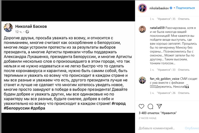Click Николай Басков avatar in embedded post
199x133 pixels.
pyautogui.click(x=8, y=28)
